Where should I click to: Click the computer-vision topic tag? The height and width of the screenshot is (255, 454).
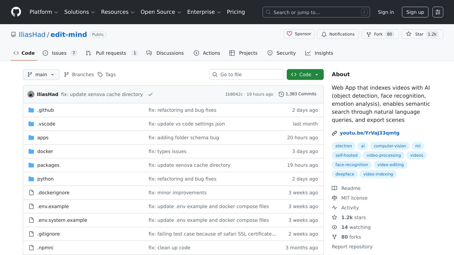390,146
